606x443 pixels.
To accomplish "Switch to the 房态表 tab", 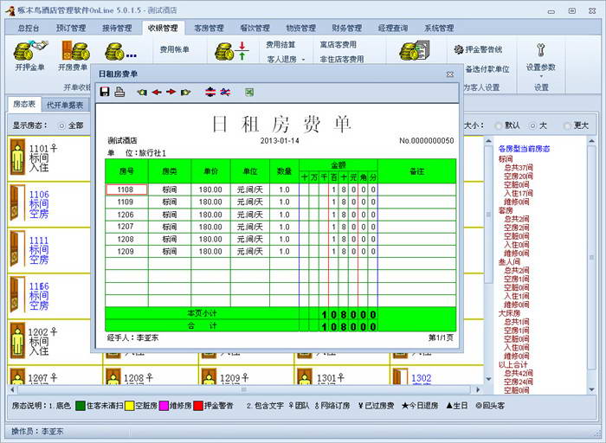I will tap(24, 104).
